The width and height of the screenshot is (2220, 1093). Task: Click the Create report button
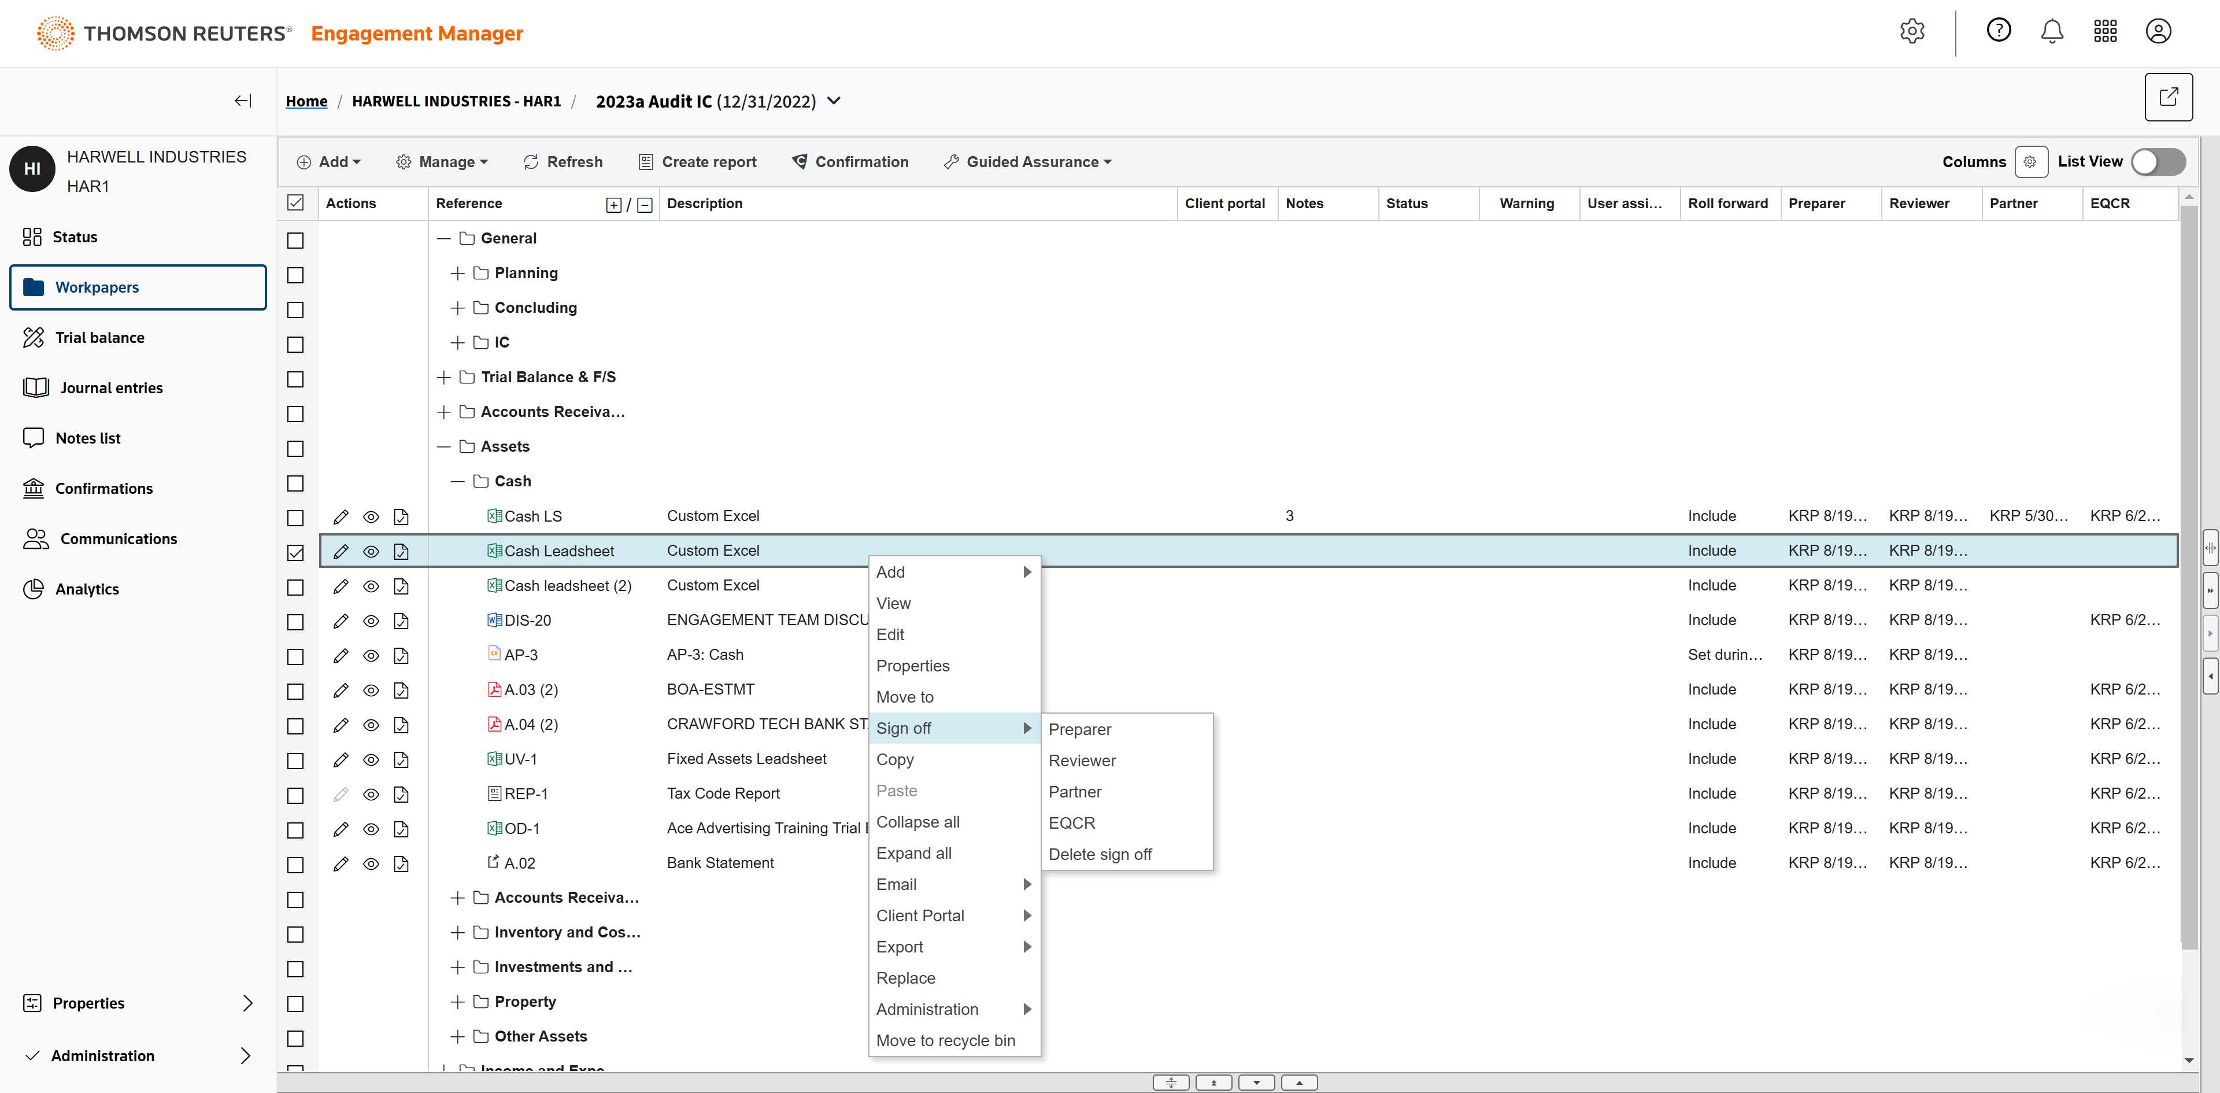pyautogui.click(x=697, y=162)
